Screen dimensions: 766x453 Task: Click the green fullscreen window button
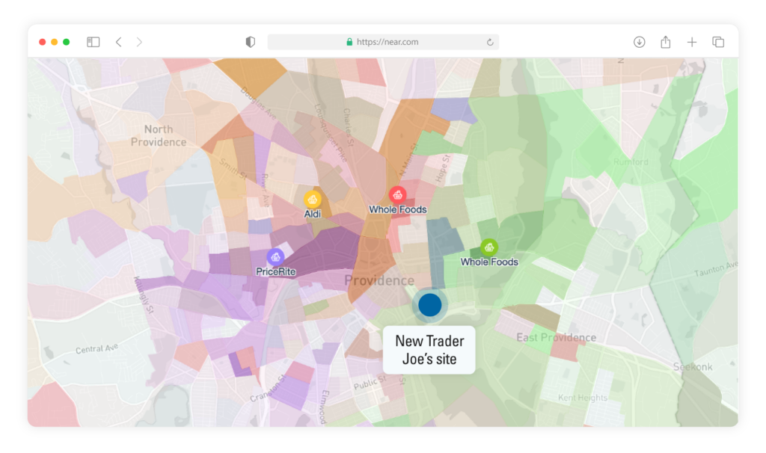tap(66, 42)
